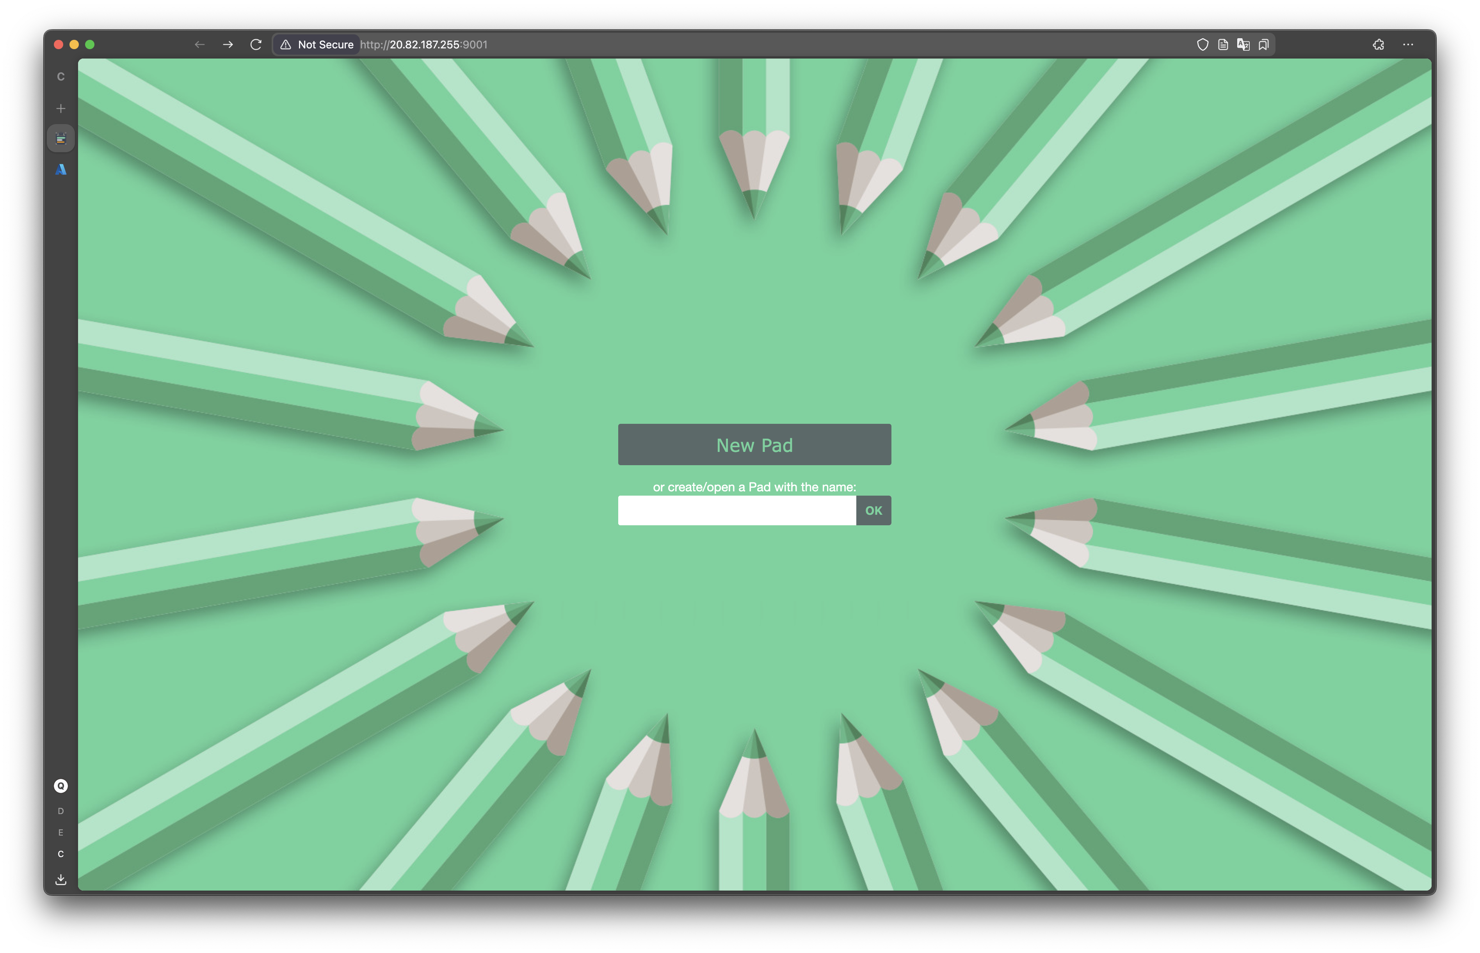Click the translate page icon
Image resolution: width=1480 pixels, height=953 pixels.
click(1243, 44)
